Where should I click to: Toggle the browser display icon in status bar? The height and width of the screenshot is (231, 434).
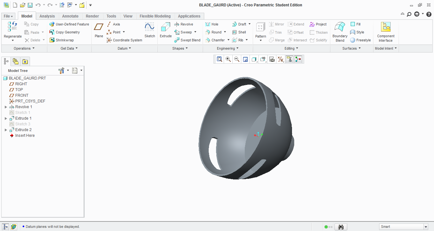(13, 227)
